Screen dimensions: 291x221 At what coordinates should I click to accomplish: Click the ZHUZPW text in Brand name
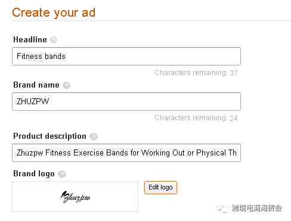tap(33, 101)
